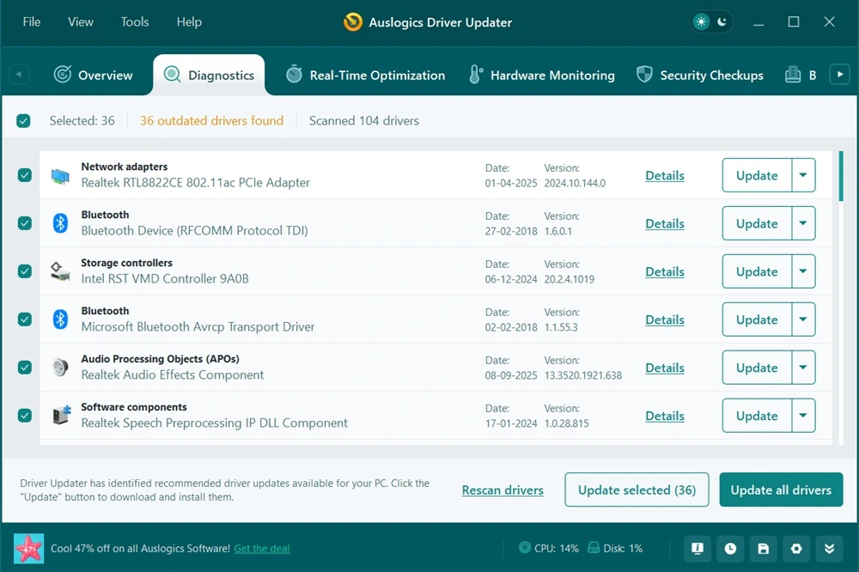Open Details for Microsoft Bluetooth Avrcp
This screenshot has width=859, height=572.
click(x=665, y=319)
